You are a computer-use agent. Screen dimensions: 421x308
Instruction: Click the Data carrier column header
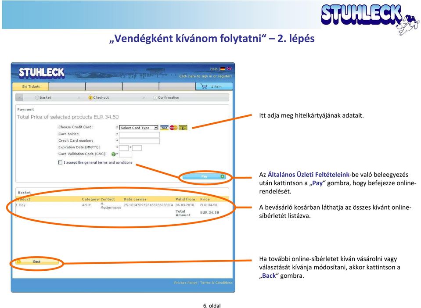pos(135,199)
